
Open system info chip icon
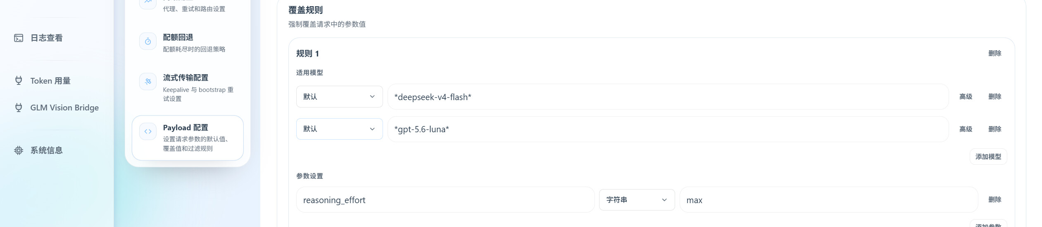pyautogui.click(x=19, y=150)
